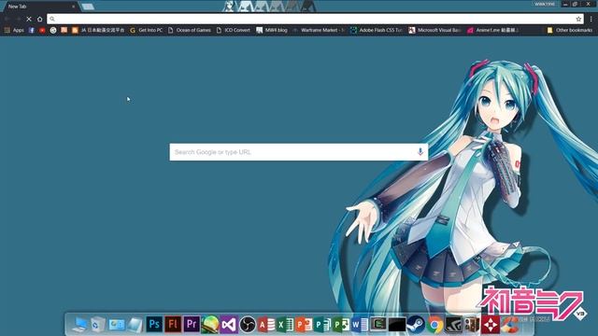This screenshot has height=336, width=598.
Task: Open the Get Into PC bookmark
Action: pos(147,30)
